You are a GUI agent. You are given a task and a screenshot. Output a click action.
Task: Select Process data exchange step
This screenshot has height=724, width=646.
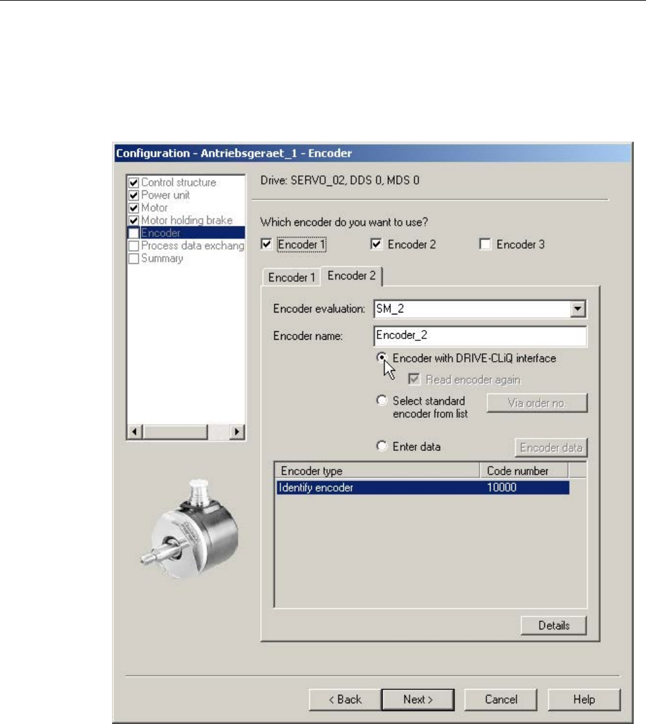[192, 246]
